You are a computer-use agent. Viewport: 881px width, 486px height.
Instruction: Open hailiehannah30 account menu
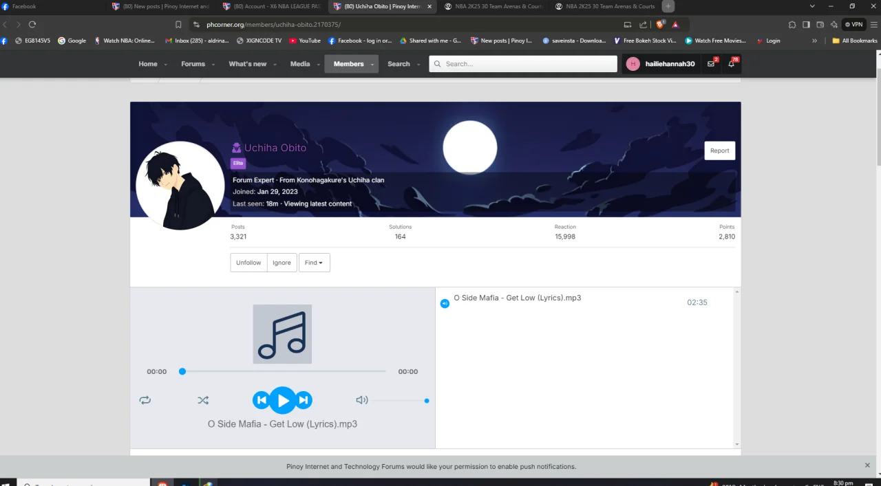point(660,64)
